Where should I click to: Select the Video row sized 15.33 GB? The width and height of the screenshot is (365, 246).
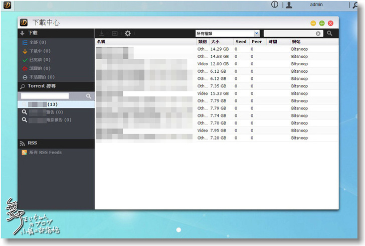[x=217, y=93]
